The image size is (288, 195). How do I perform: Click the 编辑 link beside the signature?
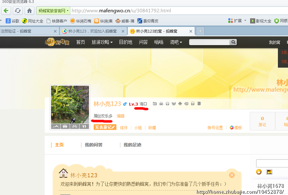click(x=120, y=116)
